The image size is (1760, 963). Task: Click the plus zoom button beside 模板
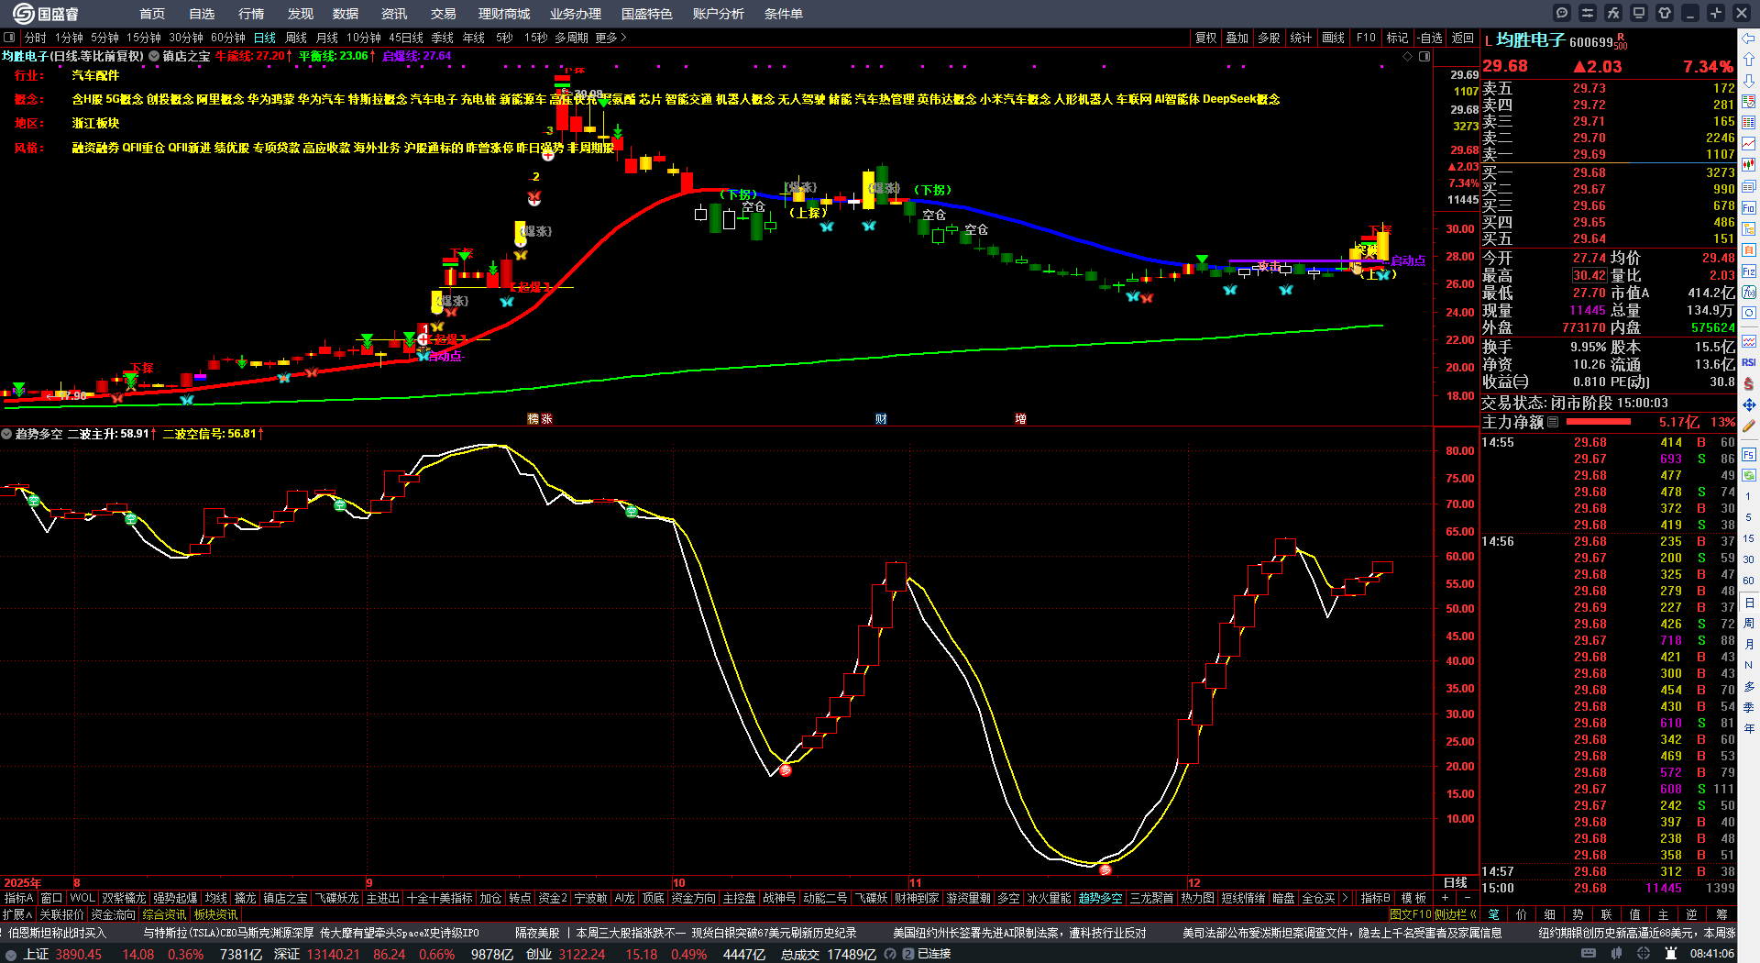[1445, 898]
